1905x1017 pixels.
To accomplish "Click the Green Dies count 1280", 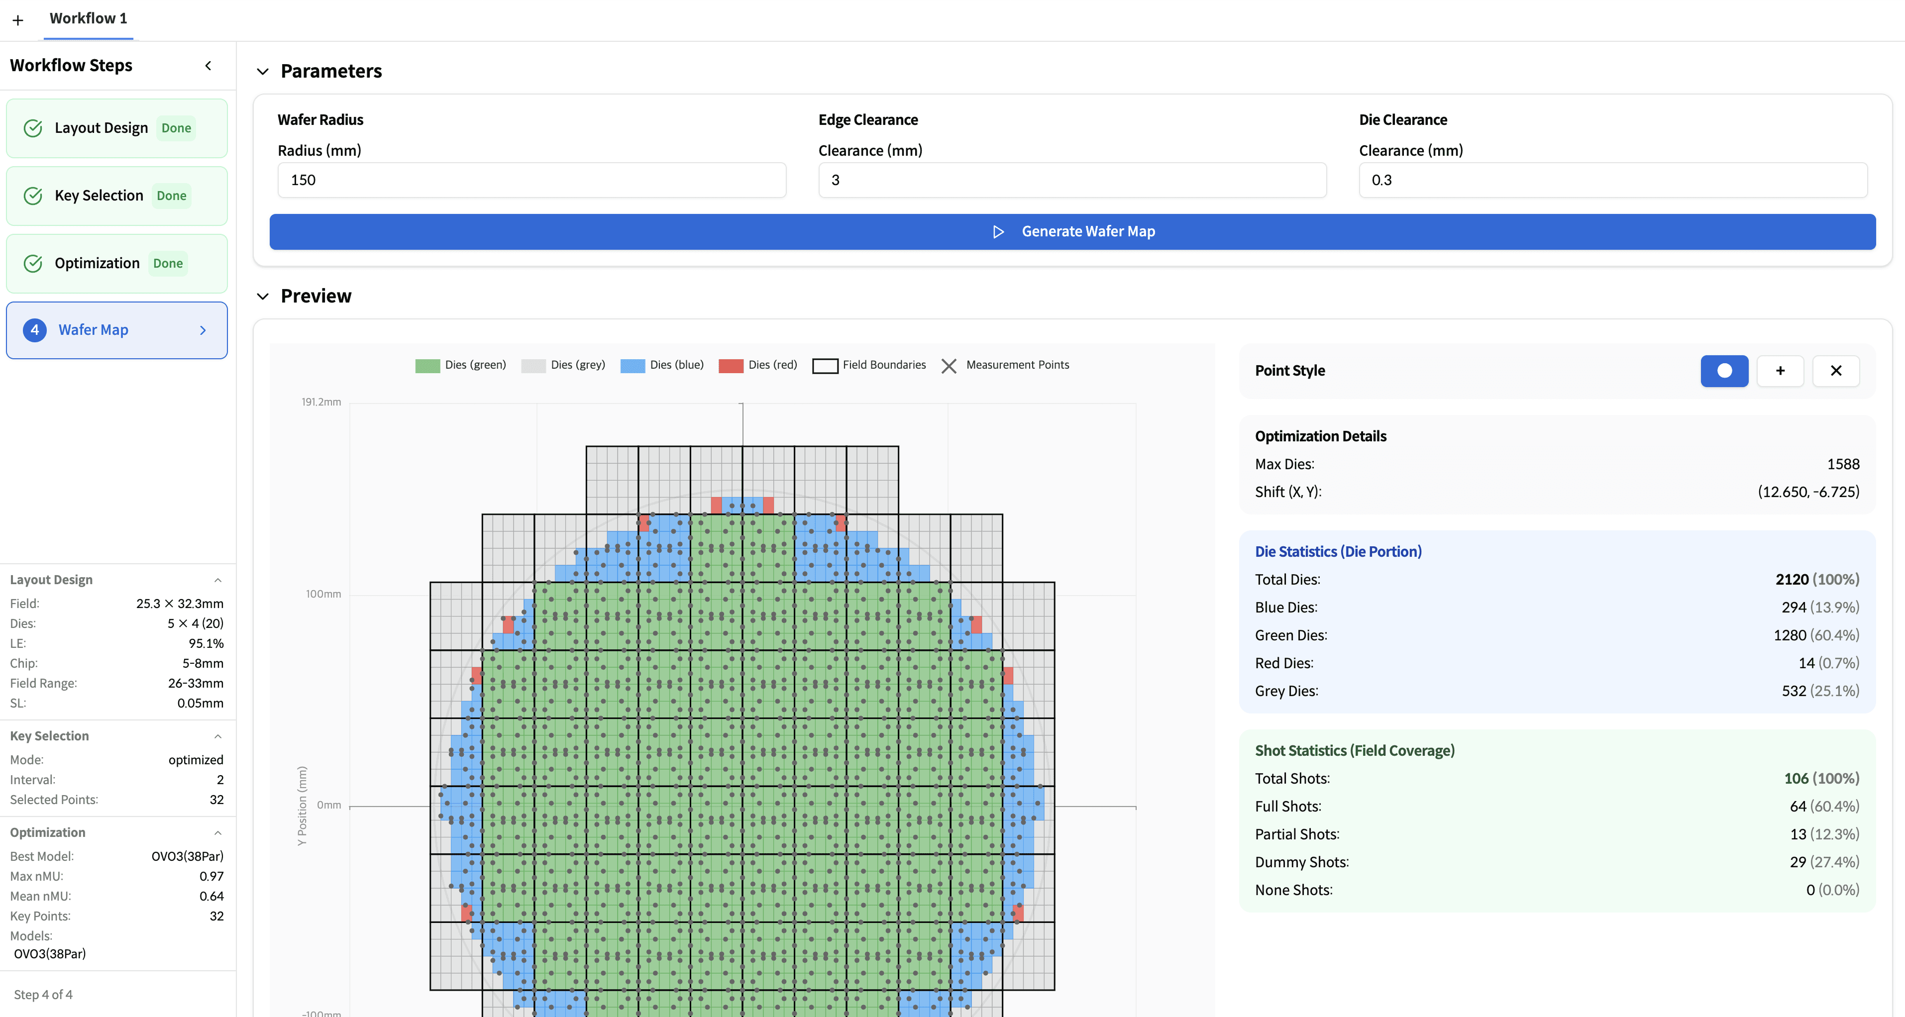I will pyautogui.click(x=1790, y=635).
